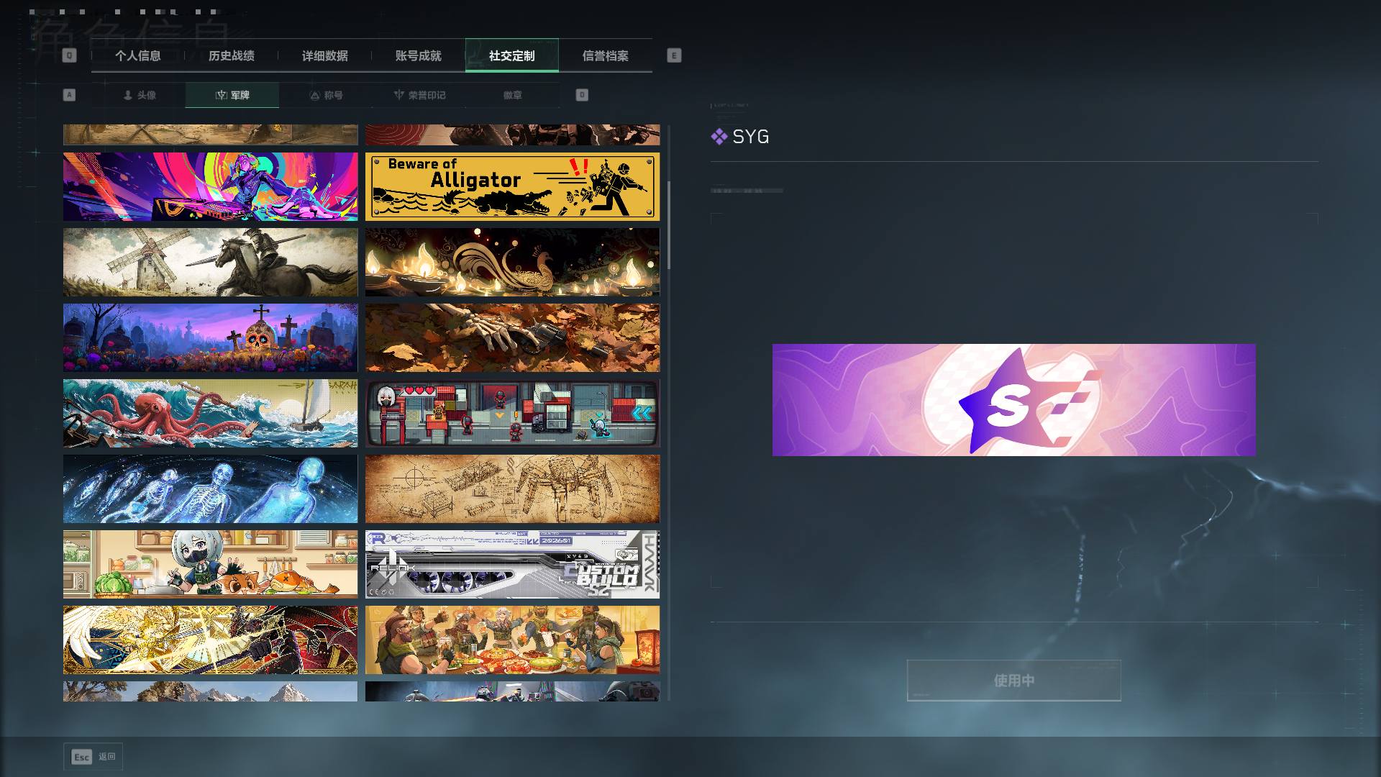
Task: Choose the golden swan with candles dog tag
Action: (512, 262)
